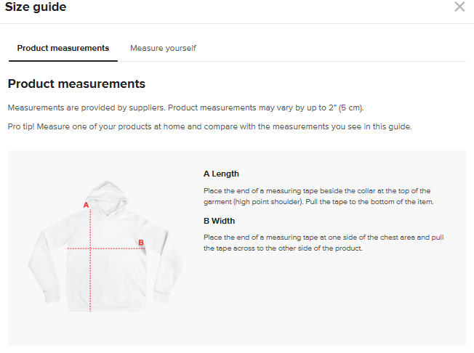Screen dimensions: 474x353
Task: Click the supplier measurements variance note
Action: pyautogui.click(x=185, y=107)
